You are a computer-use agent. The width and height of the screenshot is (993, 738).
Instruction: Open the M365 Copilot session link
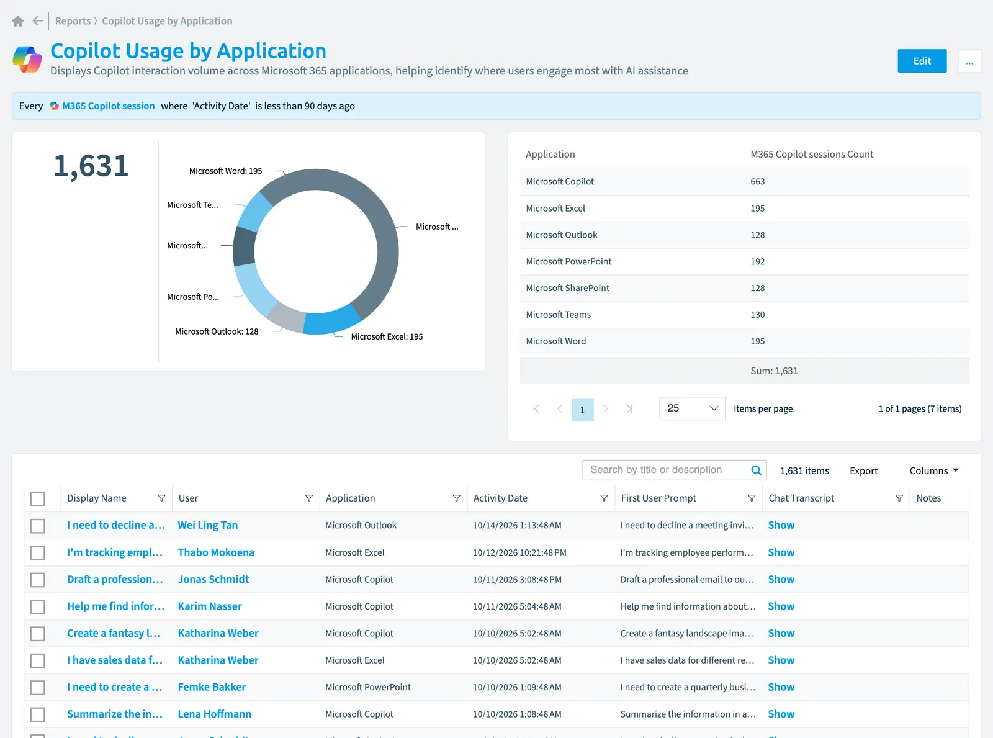coord(109,106)
